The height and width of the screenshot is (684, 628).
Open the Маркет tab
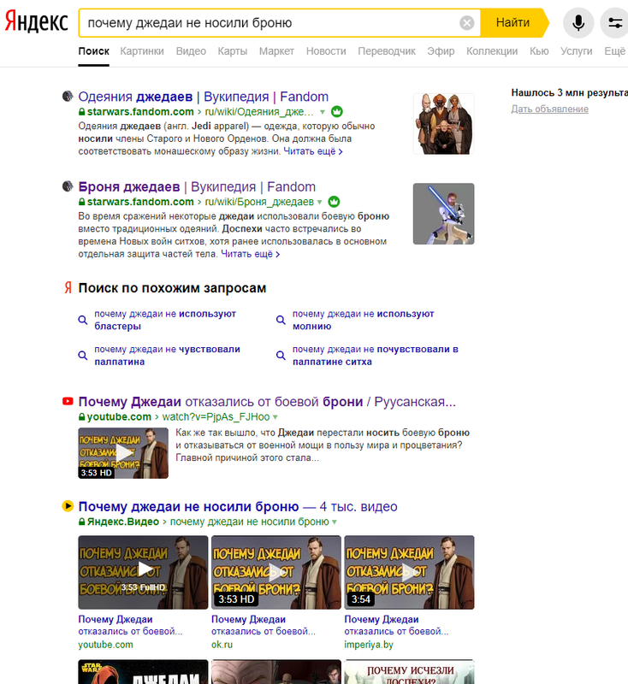(276, 51)
